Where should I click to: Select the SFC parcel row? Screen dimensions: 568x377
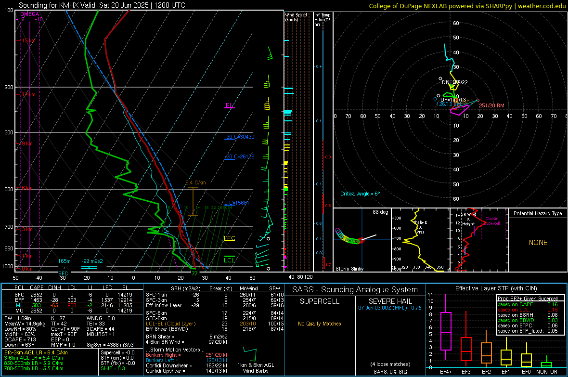(73, 295)
